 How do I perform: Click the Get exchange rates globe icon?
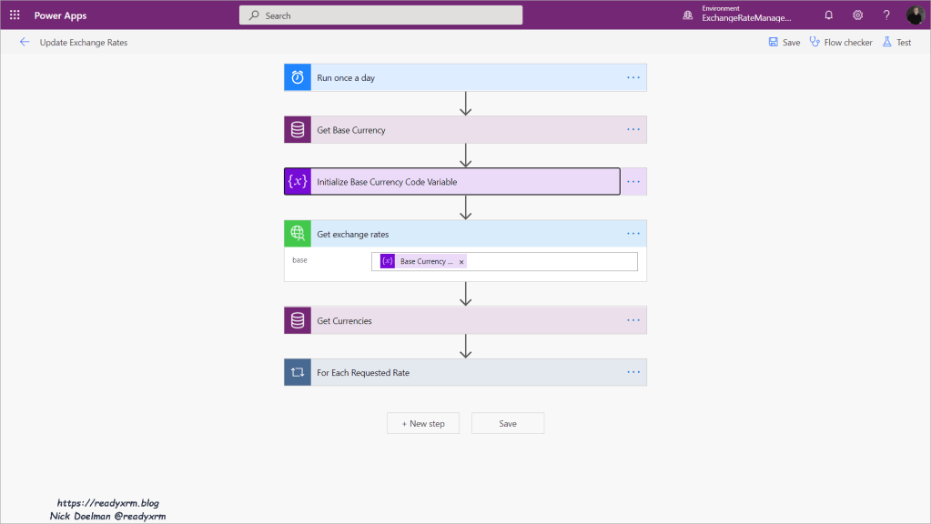[x=298, y=234]
